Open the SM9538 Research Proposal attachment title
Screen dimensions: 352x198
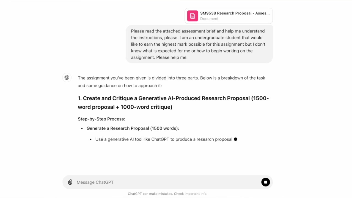pos(235,13)
